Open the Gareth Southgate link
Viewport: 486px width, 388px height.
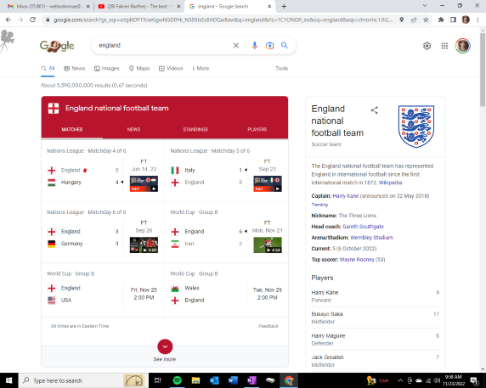point(363,227)
